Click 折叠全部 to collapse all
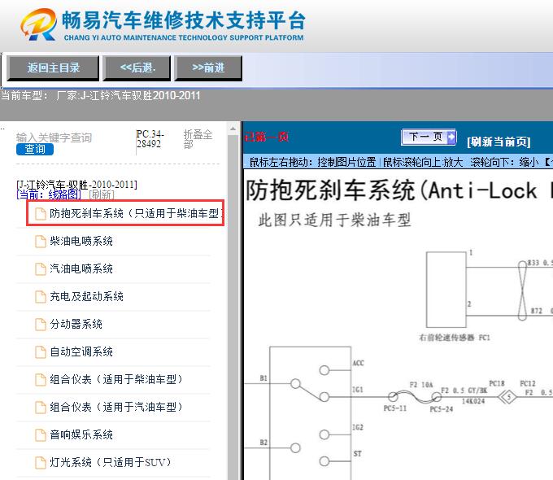Screen dimensions: 553x480 point(198,139)
